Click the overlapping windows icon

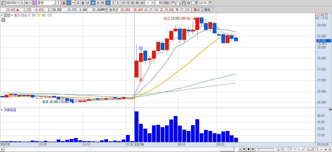click(282, 149)
